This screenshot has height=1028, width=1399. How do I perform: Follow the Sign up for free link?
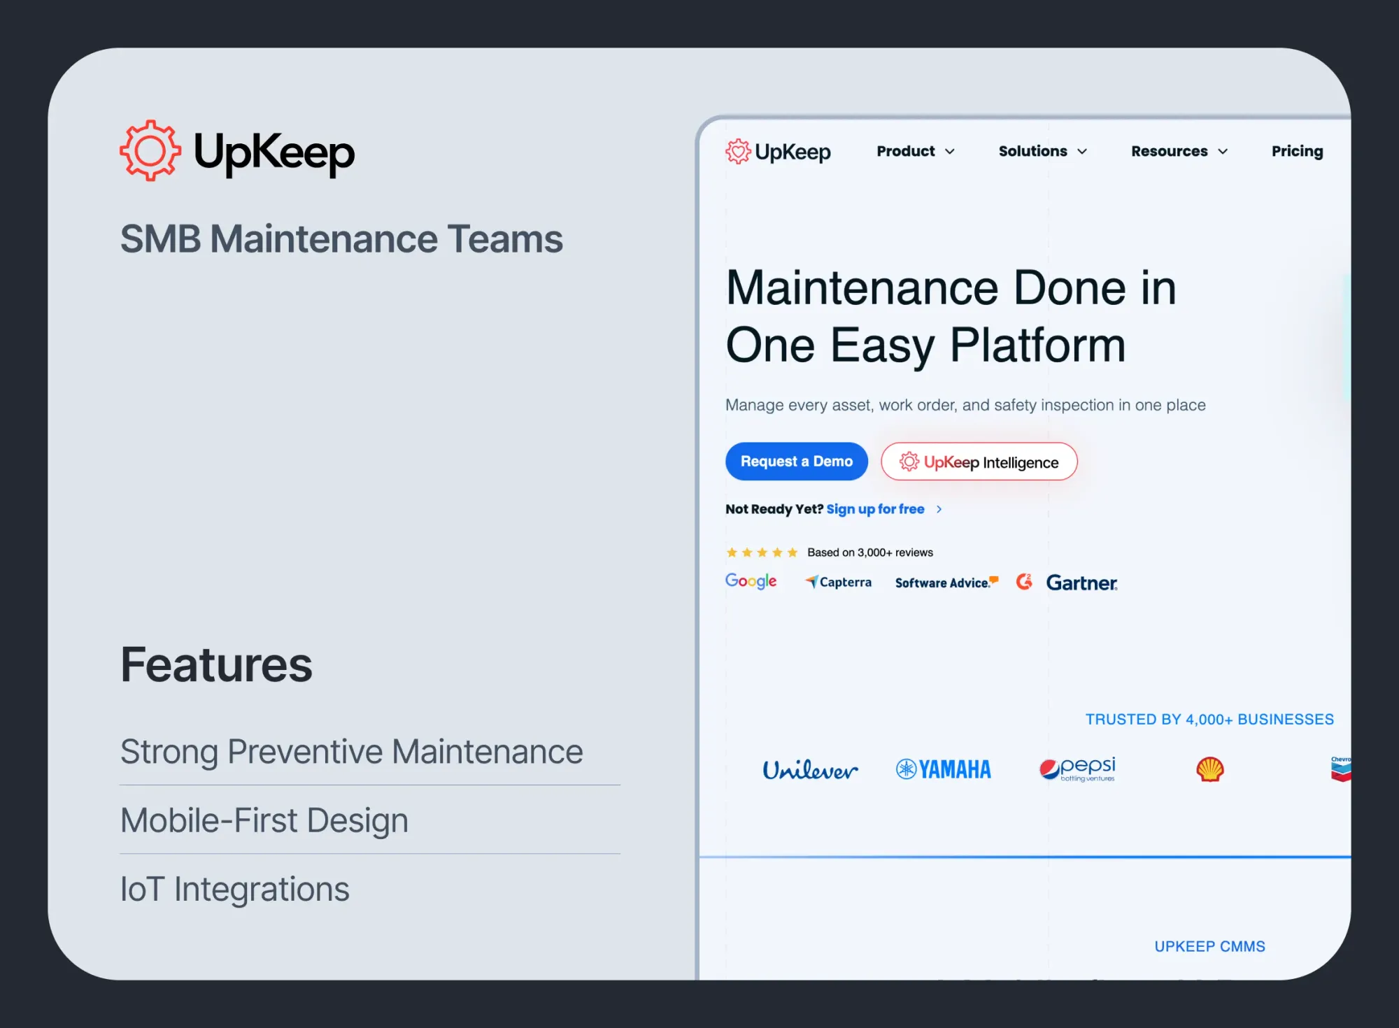pyautogui.click(x=875, y=509)
